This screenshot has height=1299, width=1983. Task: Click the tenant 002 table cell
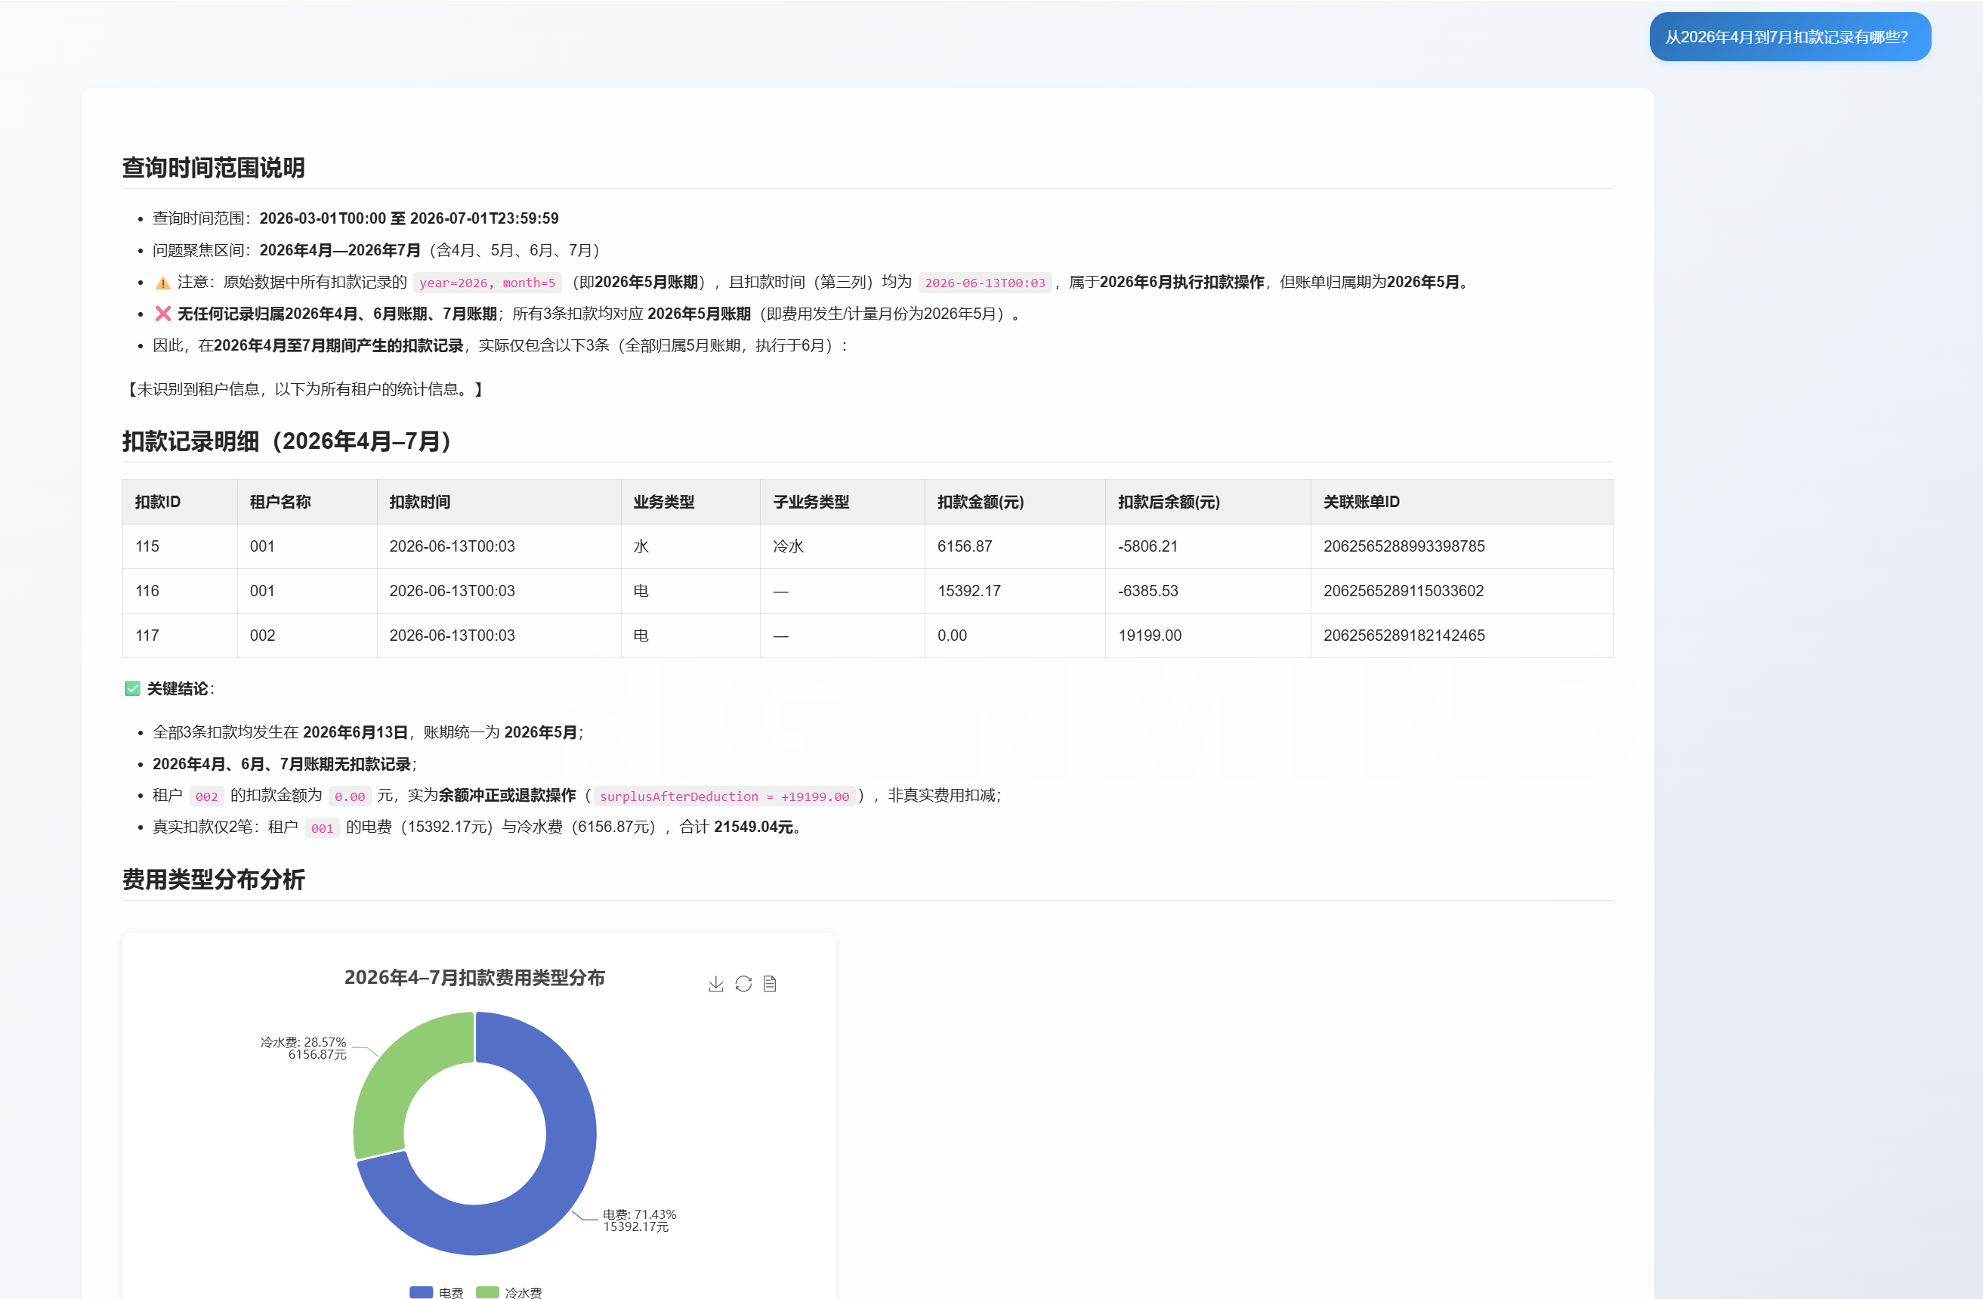click(x=307, y=636)
